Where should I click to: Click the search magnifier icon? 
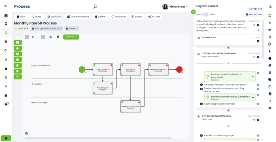click(x=95, y=7)
